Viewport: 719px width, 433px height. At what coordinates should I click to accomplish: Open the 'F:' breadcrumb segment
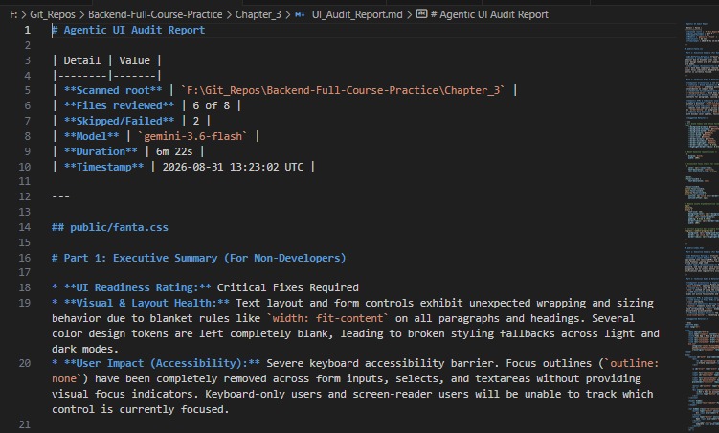click(13, 14)
